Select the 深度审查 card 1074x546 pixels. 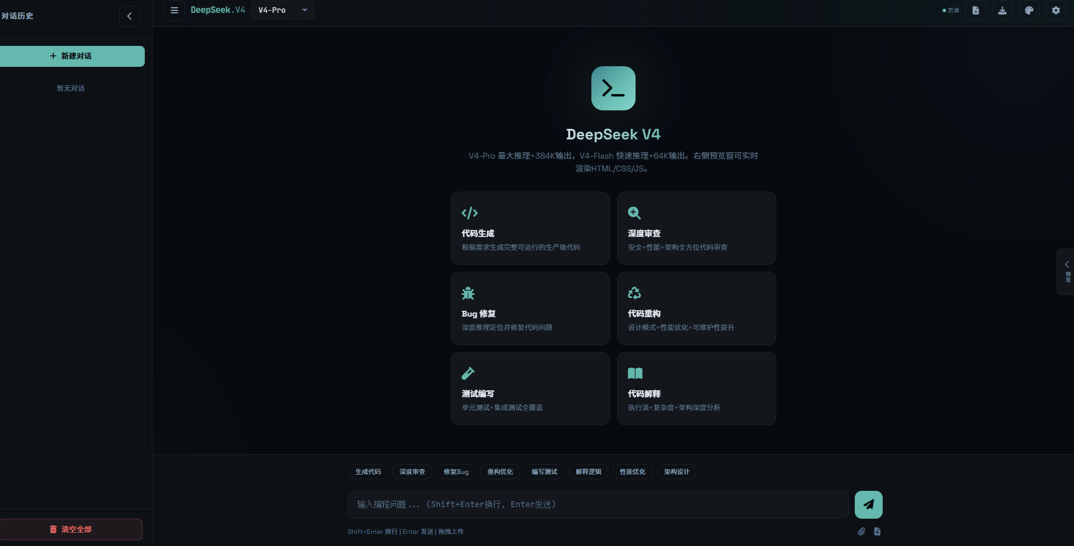click(697, 228)
